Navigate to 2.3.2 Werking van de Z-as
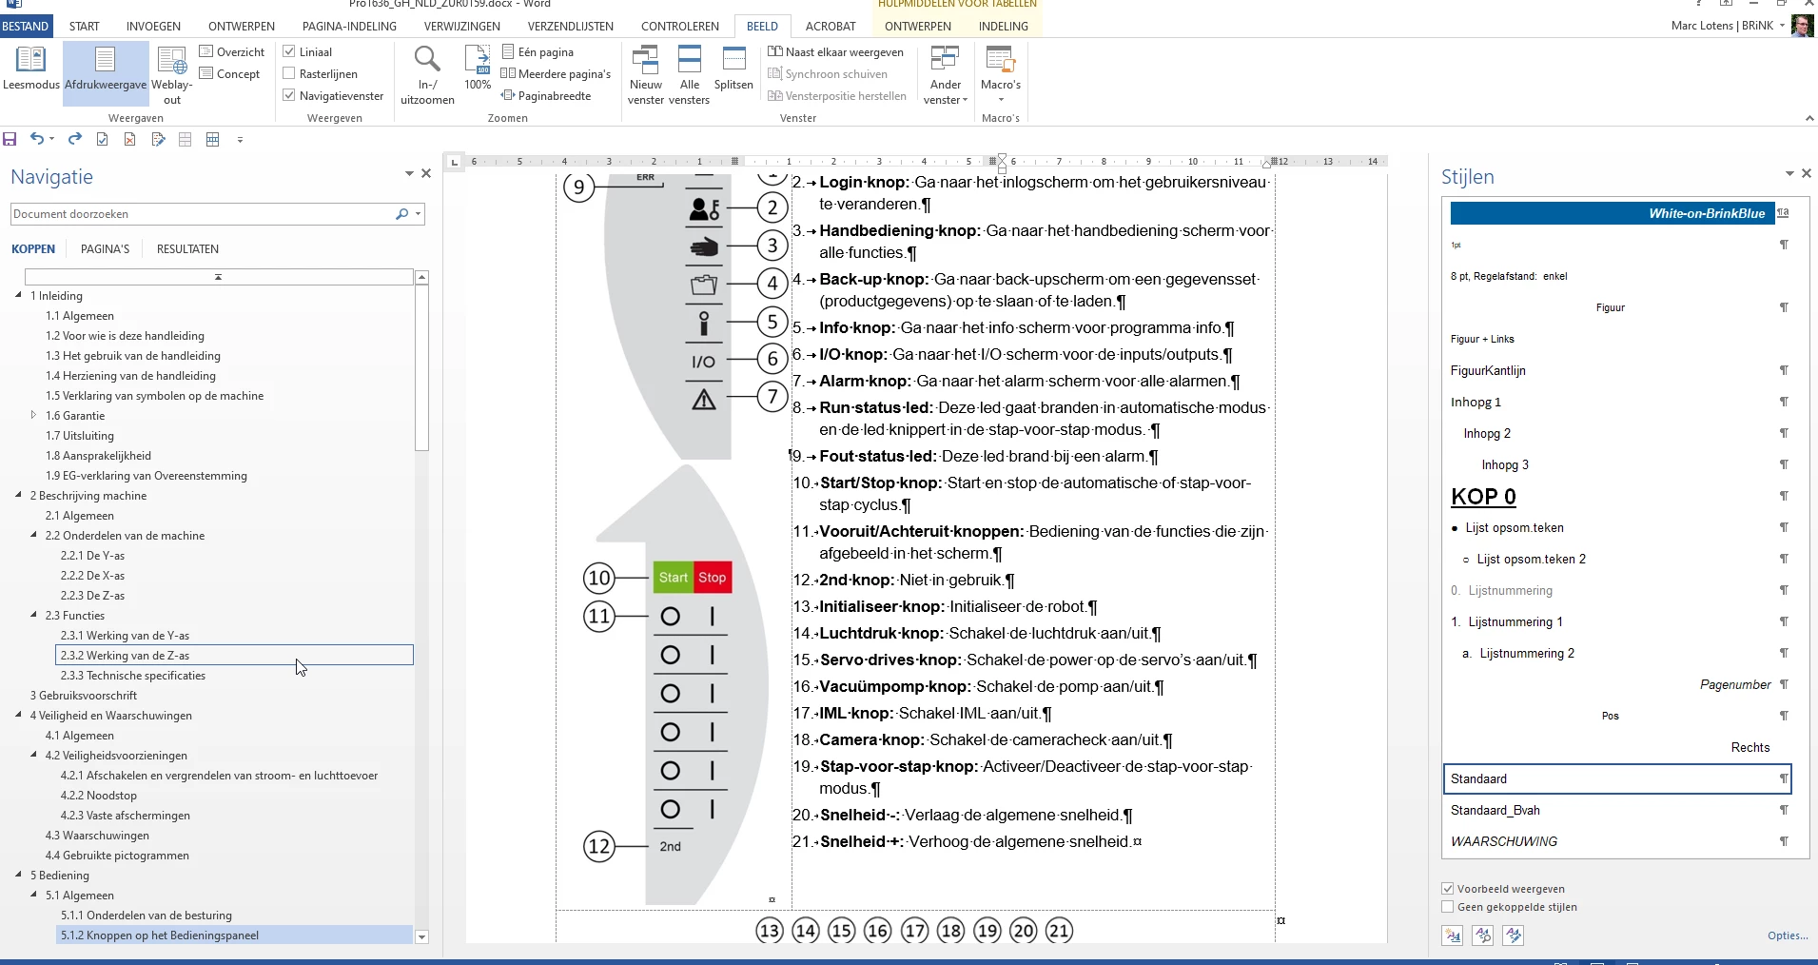This screenshot has width=1818, height=965. 234,655
